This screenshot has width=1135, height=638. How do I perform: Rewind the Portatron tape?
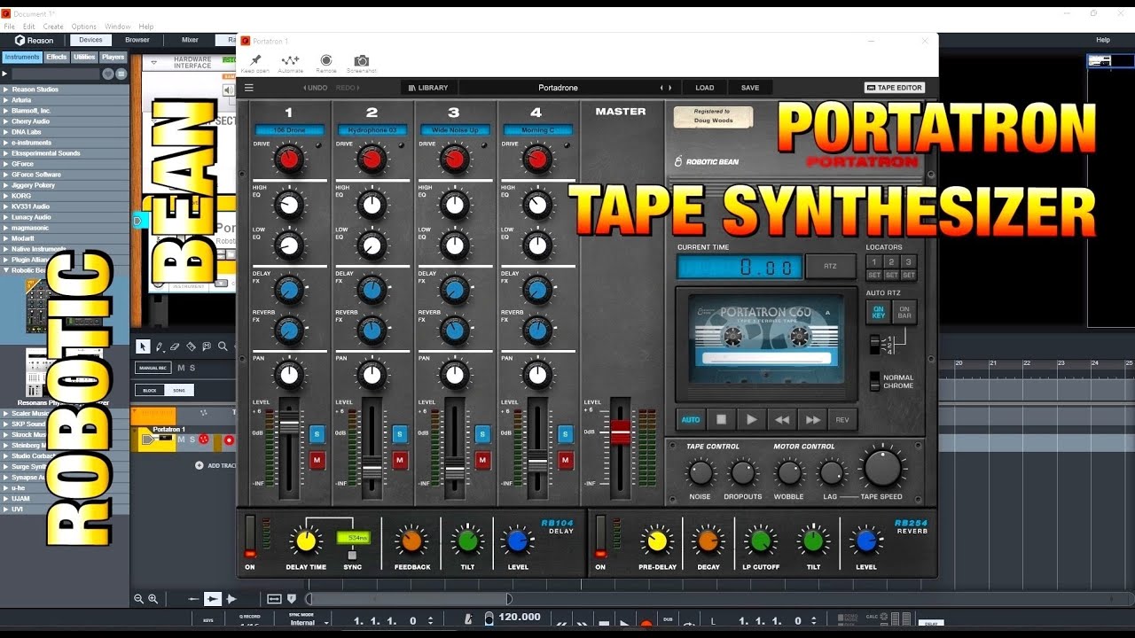[782, 419]
